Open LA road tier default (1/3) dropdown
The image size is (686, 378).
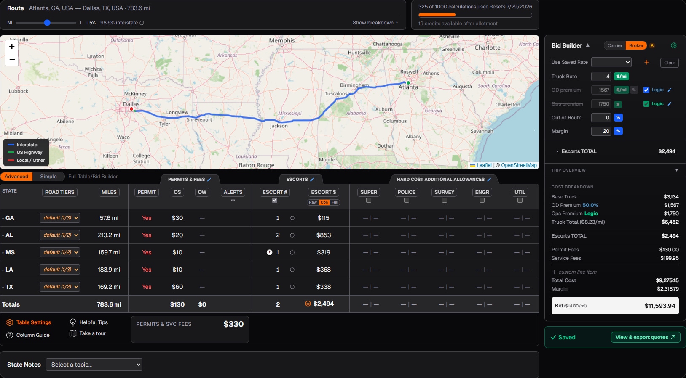pyautogui.click(x=60, y=270)
